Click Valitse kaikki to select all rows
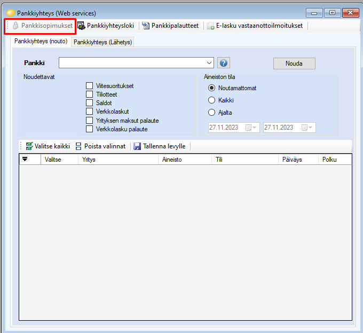This screenshot has height=333, width=363. click(48, 146)
